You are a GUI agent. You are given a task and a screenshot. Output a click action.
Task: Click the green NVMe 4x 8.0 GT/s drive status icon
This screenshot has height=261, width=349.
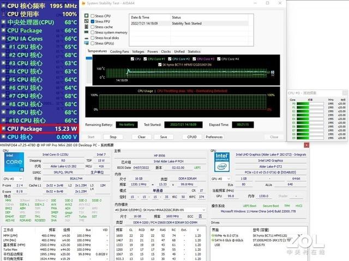213,235
